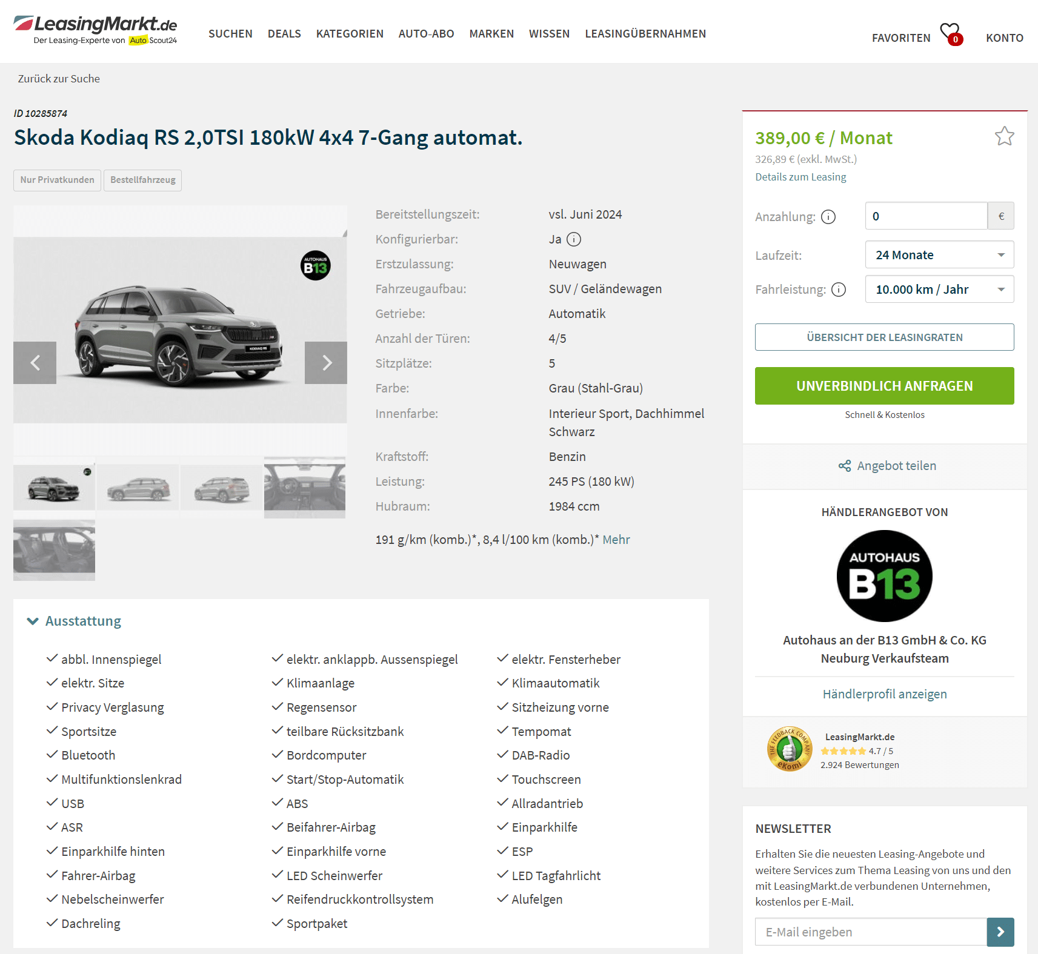Screen dimensions: 1038x954
Task: Click ÜBERSICHT DER LEASINGRATEN button
Action: pos(884,337)
